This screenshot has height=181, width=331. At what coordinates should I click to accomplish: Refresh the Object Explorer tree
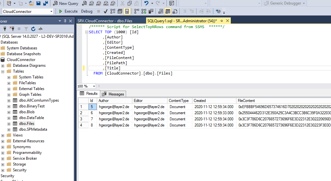pyautogui.click(x=33, y=29)
